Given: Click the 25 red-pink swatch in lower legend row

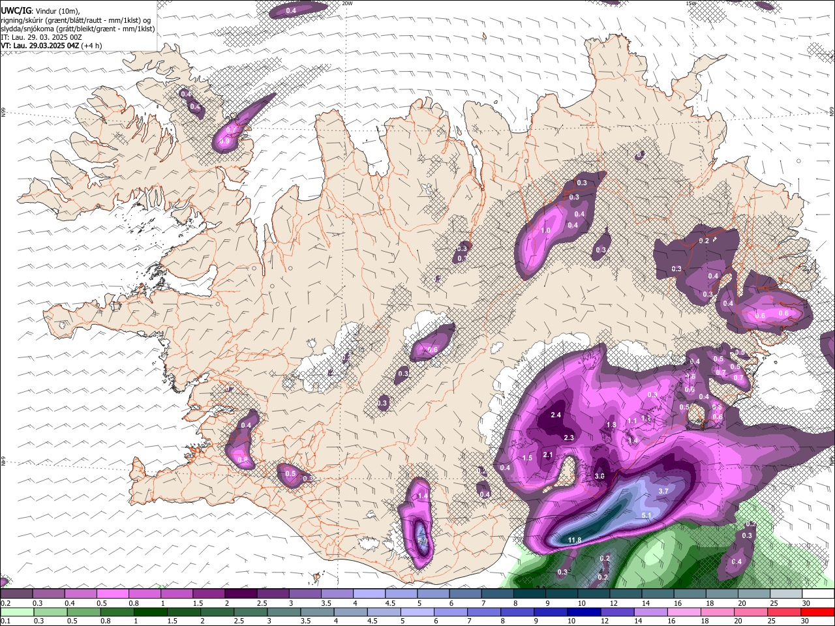Looking at the screenshot, I should click(783, 612).
